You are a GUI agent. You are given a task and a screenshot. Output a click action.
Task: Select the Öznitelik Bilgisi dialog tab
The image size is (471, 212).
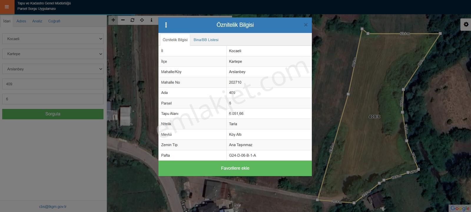(x=175, y=40)
